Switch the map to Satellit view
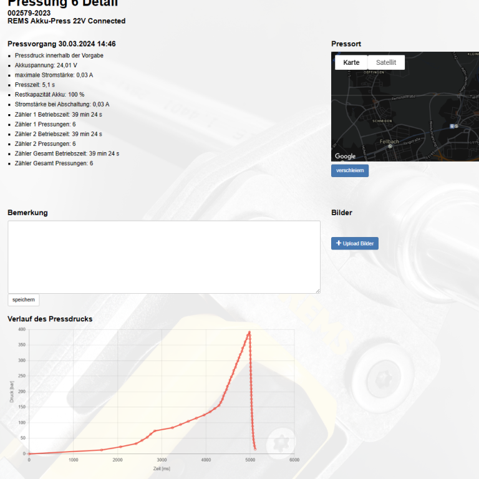This screenshot has height=479, width=479. [386, 62]
